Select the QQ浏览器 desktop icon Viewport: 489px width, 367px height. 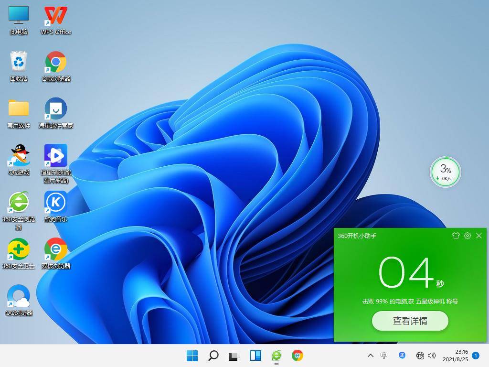[19, 297]
